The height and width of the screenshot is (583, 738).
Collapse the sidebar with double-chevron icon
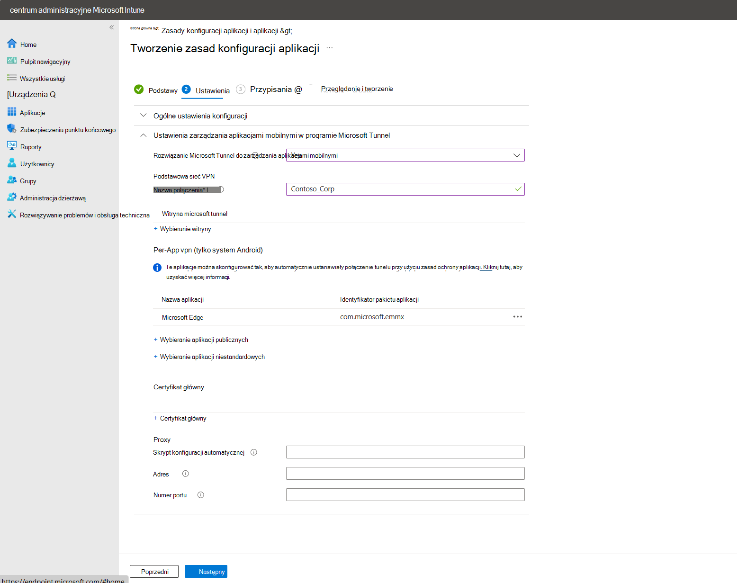point(112,27)
